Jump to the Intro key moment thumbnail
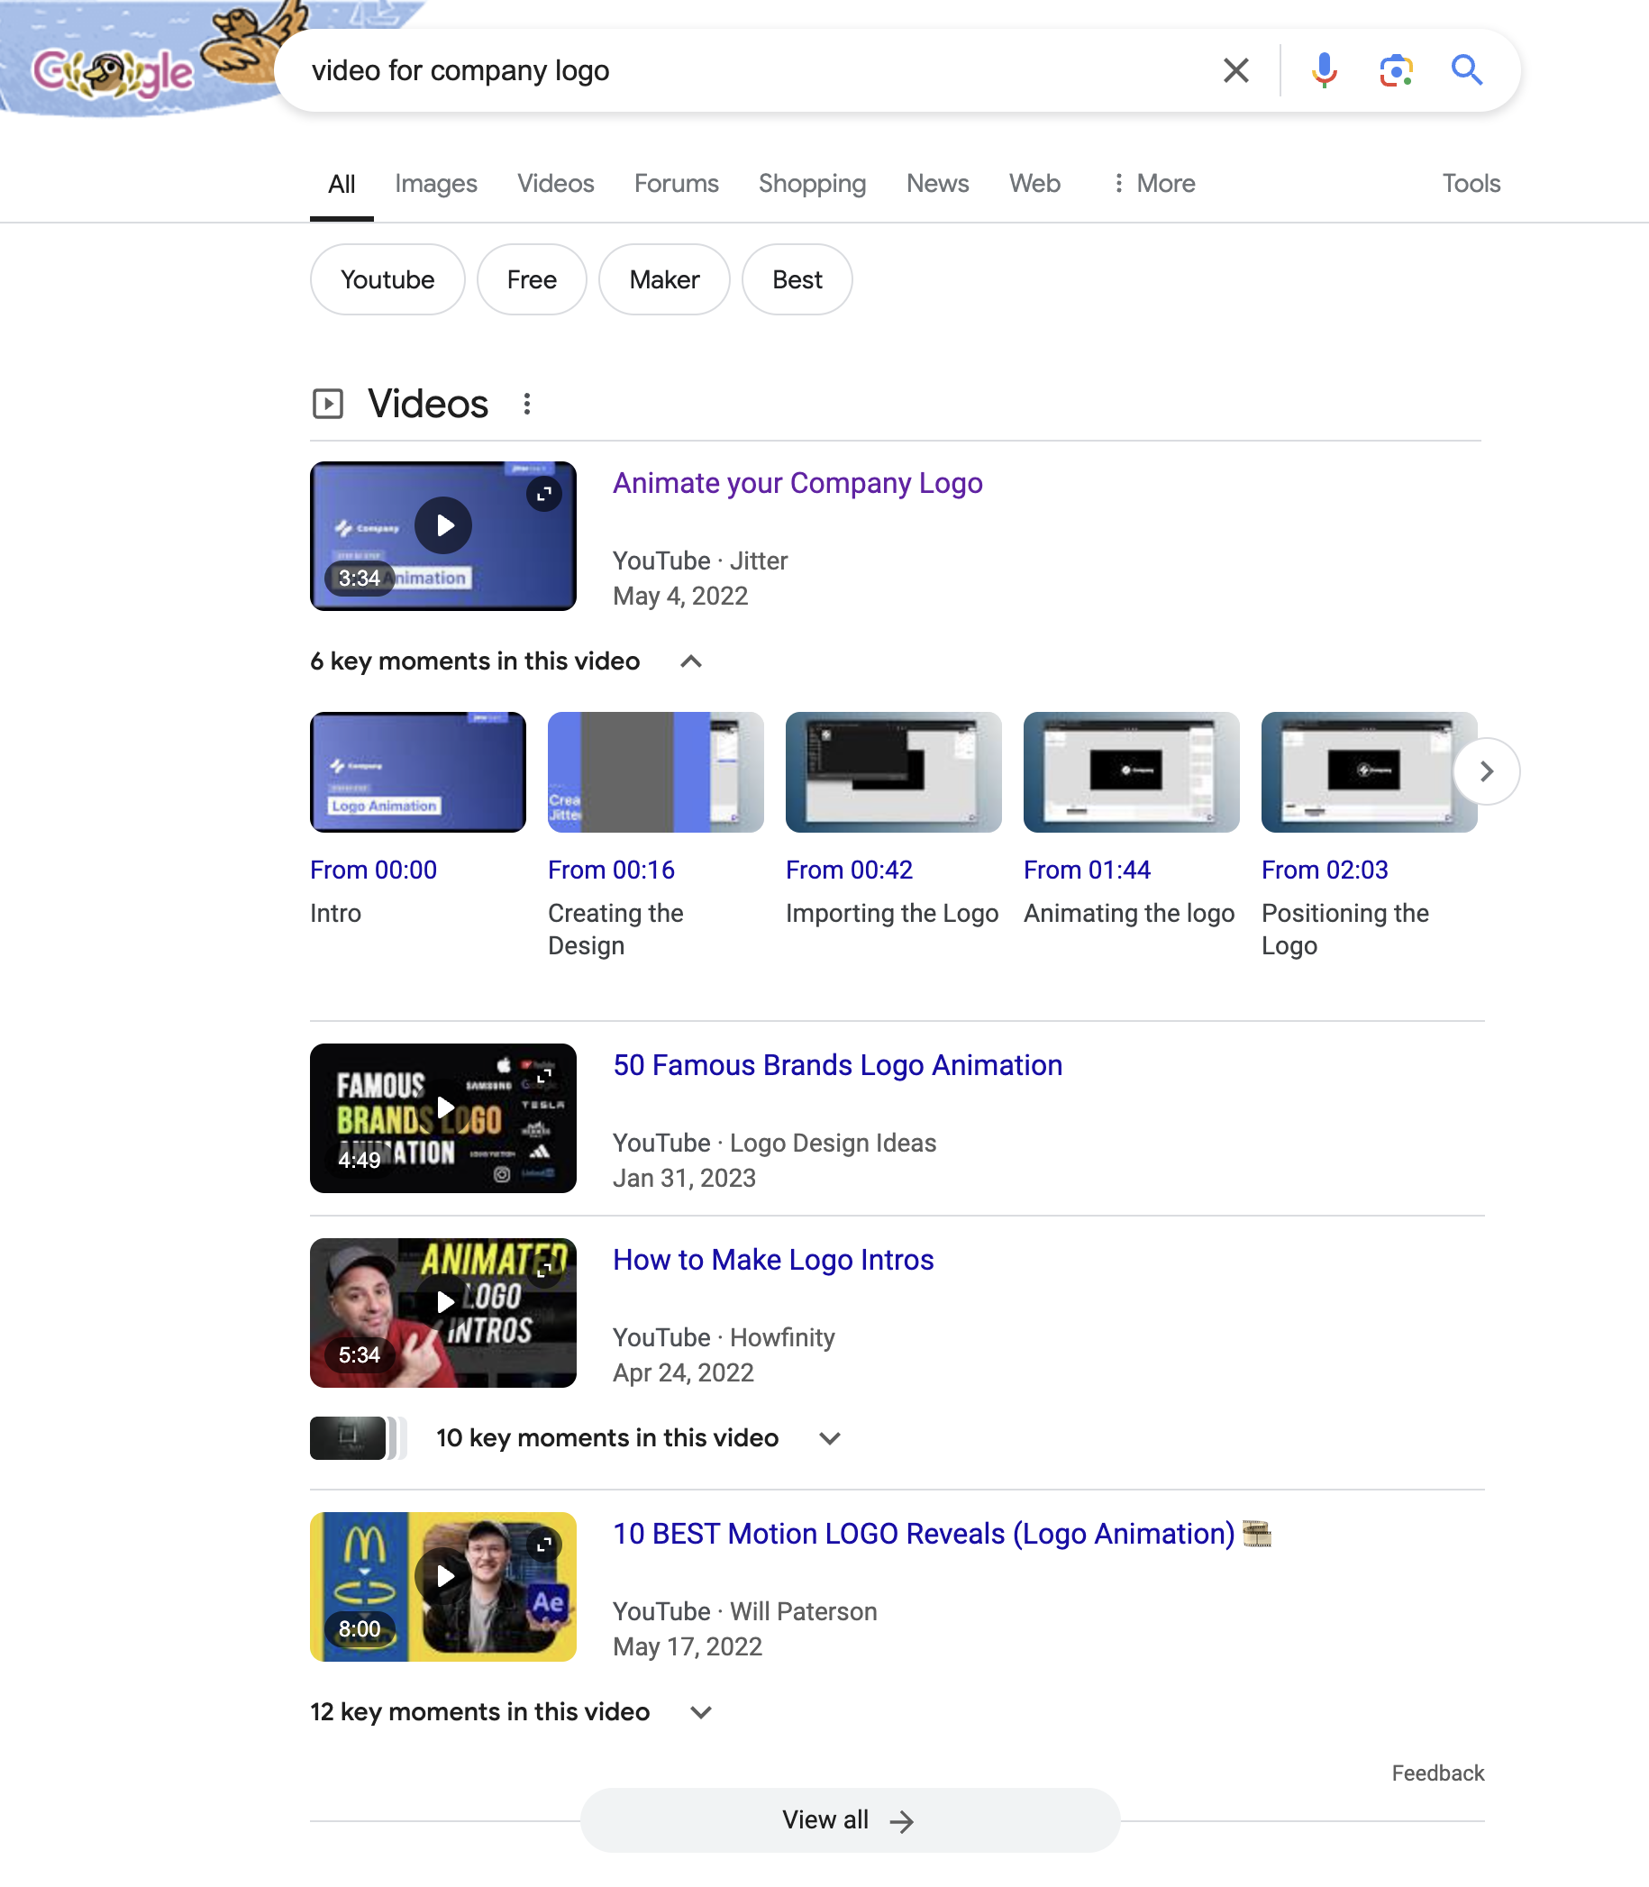The height and width of the screenshot is (1887, 1649). click(x=418, y=773)
